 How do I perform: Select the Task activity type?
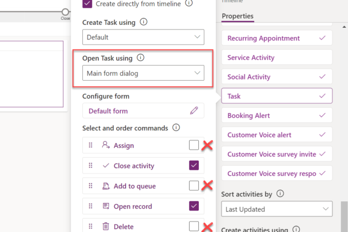[277, 96]
